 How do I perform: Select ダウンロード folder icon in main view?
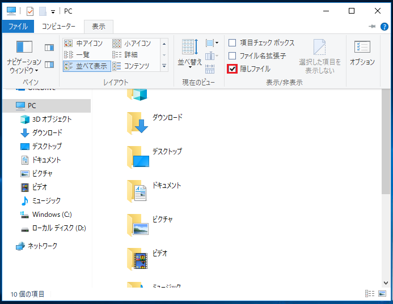138,123
